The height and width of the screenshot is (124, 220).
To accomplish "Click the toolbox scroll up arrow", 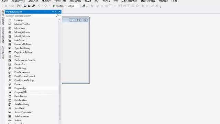I will click(x=59, y=20).
